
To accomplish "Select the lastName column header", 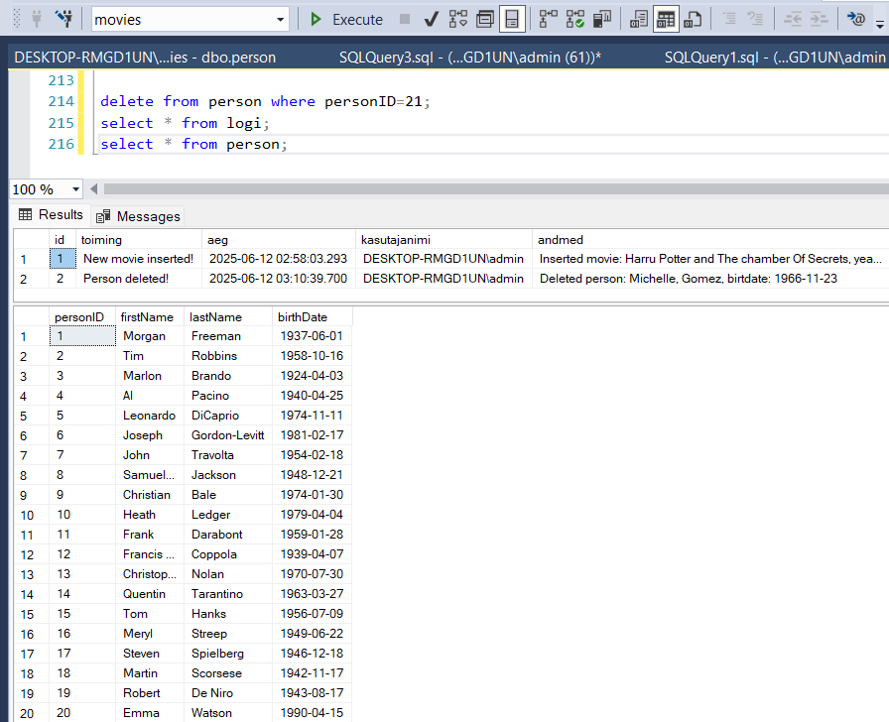I will click(228, 316).
